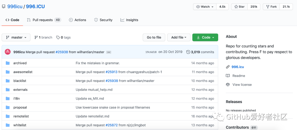The width and height of the screenshot is (297, 130).
Task: Click the tag icon next to 0 tags
Action: tap(58, 37)
